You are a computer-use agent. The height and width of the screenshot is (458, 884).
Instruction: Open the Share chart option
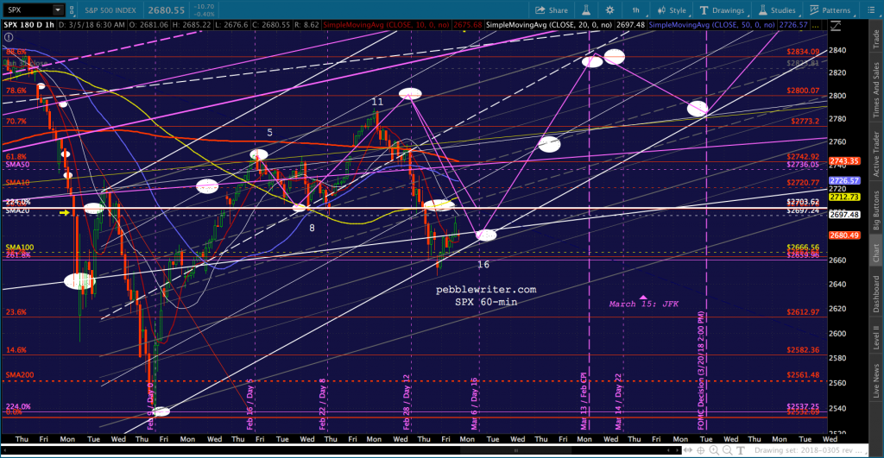coord(552,10)
